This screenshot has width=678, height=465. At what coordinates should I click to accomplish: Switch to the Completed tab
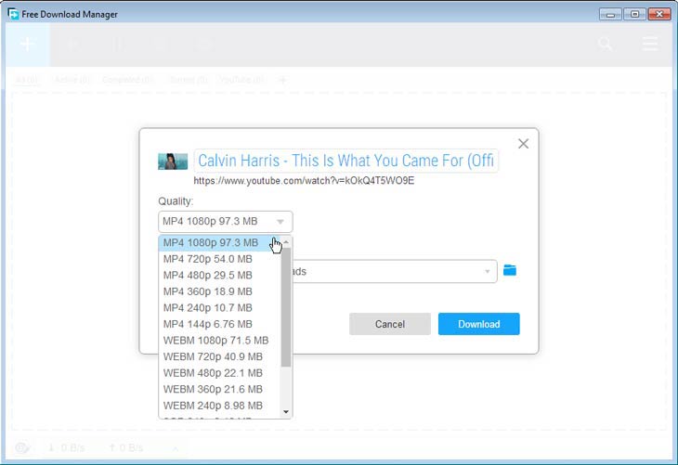(x=128, y=80)
